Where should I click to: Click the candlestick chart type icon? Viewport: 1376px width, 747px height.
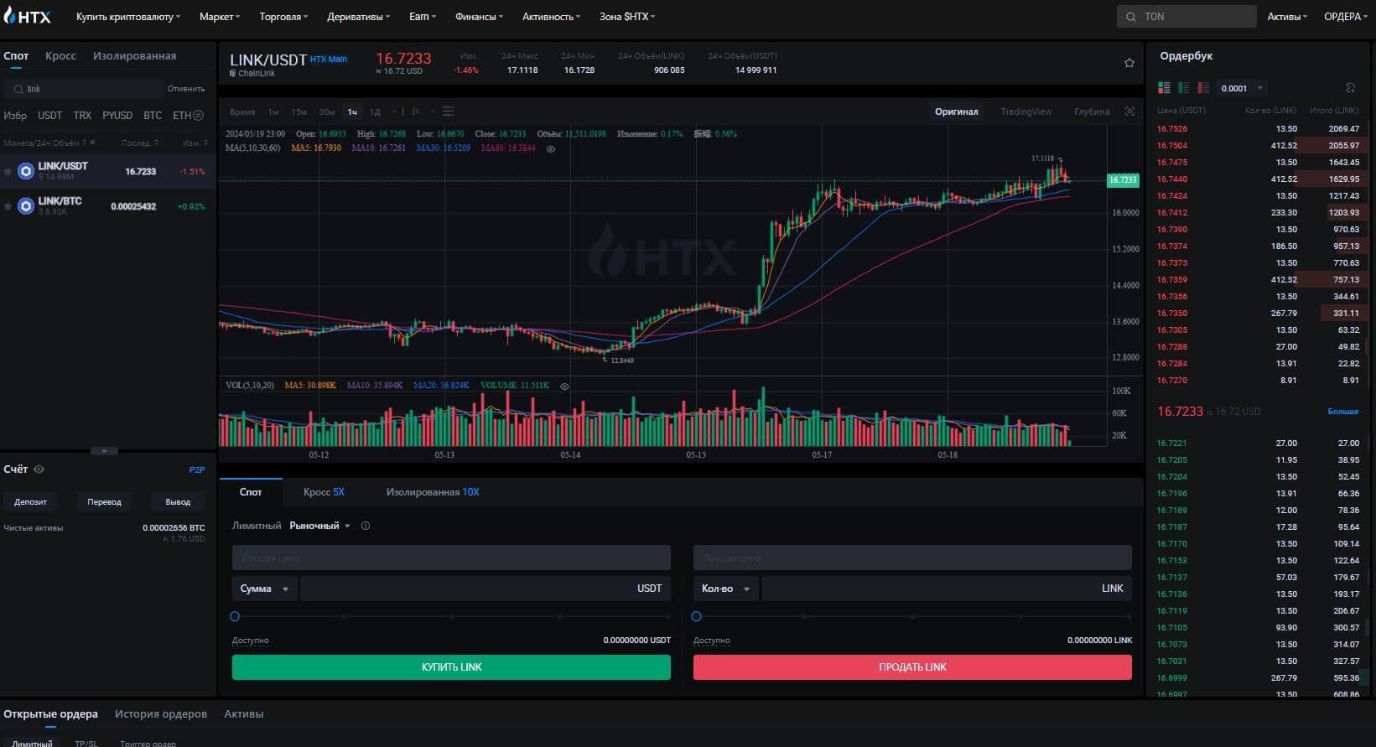[416, 112]
